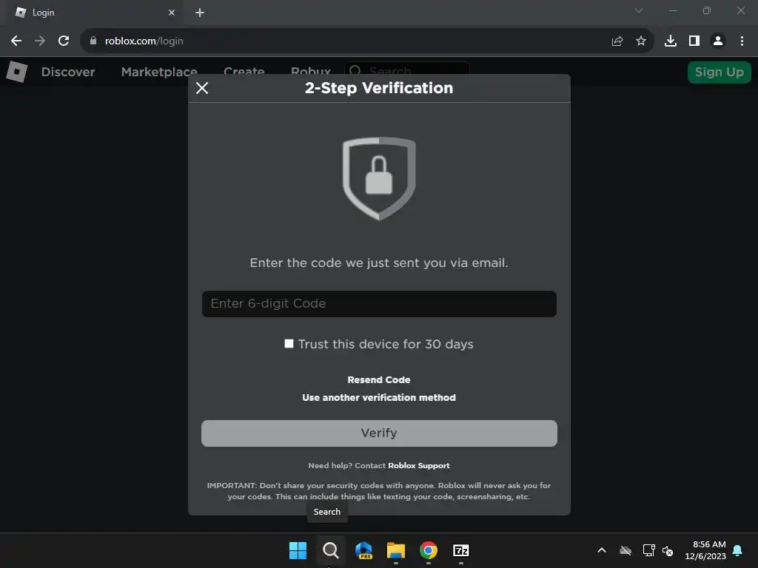Bookmark this page with star icon

(641, 41)
